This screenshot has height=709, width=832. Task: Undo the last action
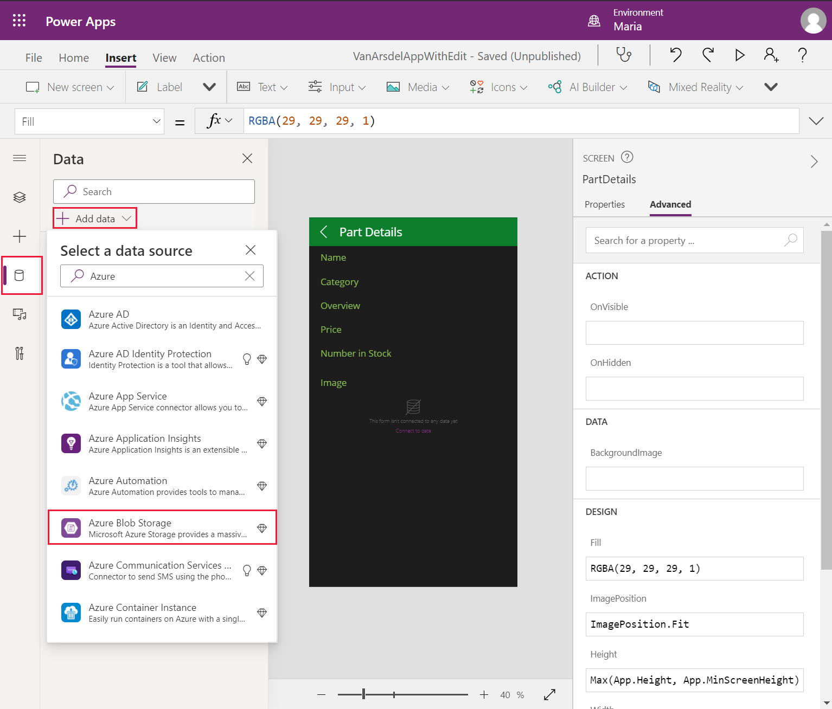(675, 55)
